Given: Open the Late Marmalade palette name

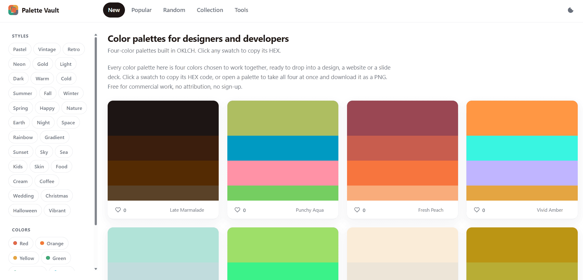Looking at the screenshot, I should (x=187, y=210).
